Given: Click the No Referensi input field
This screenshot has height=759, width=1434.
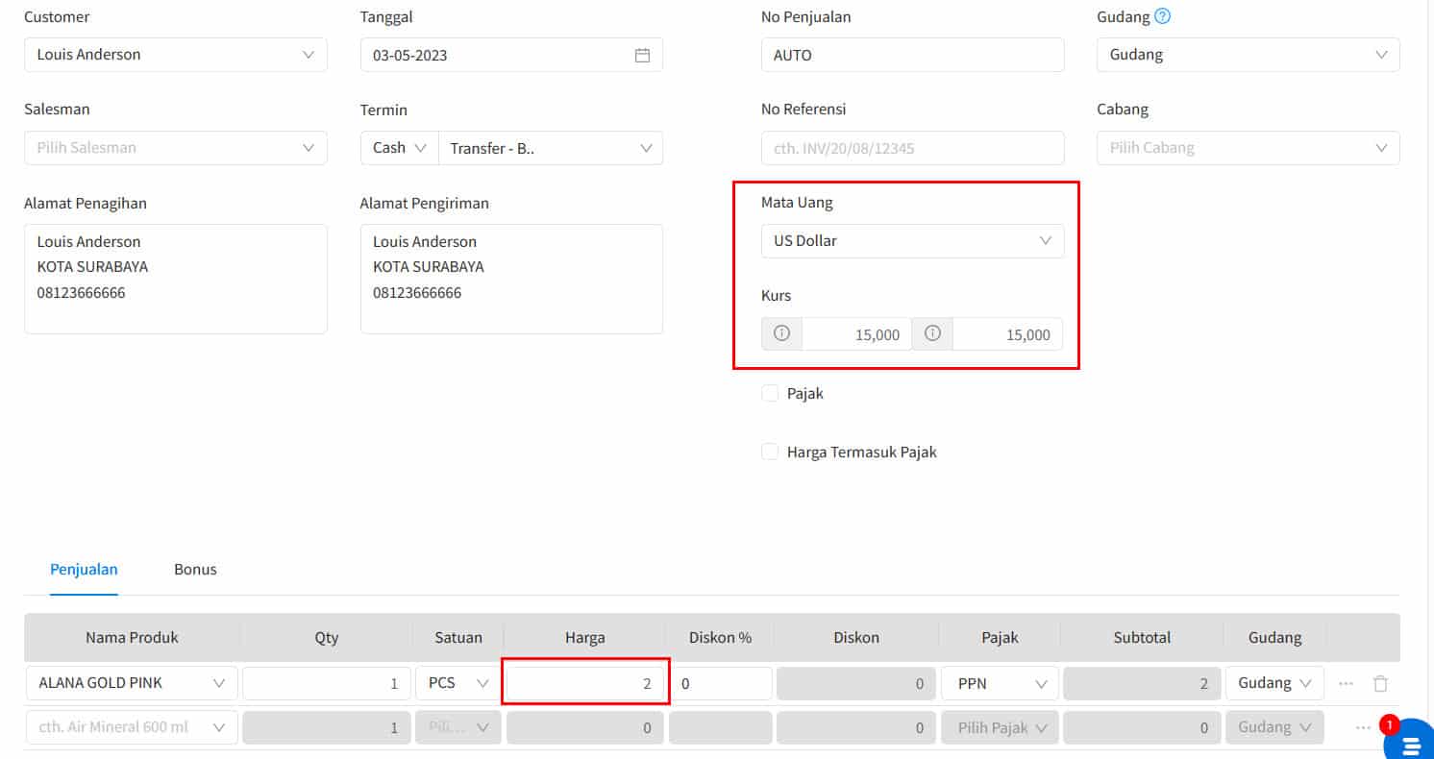Looking at the screenshot, I should tap(912, 148).
